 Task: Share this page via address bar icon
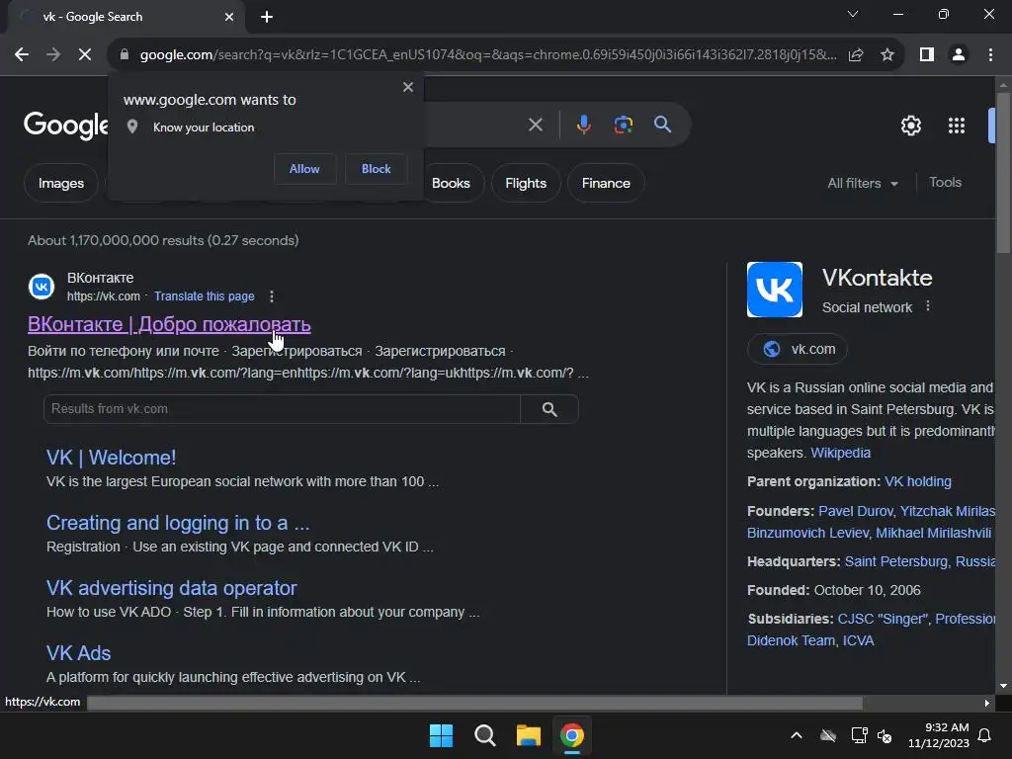pos(856,55)
